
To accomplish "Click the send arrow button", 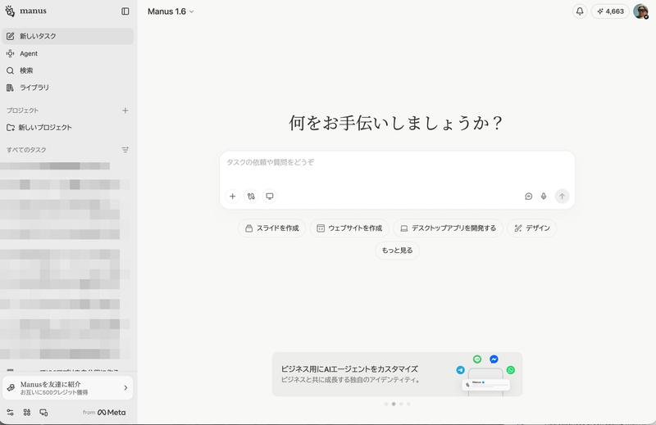I will pos(562,196).
